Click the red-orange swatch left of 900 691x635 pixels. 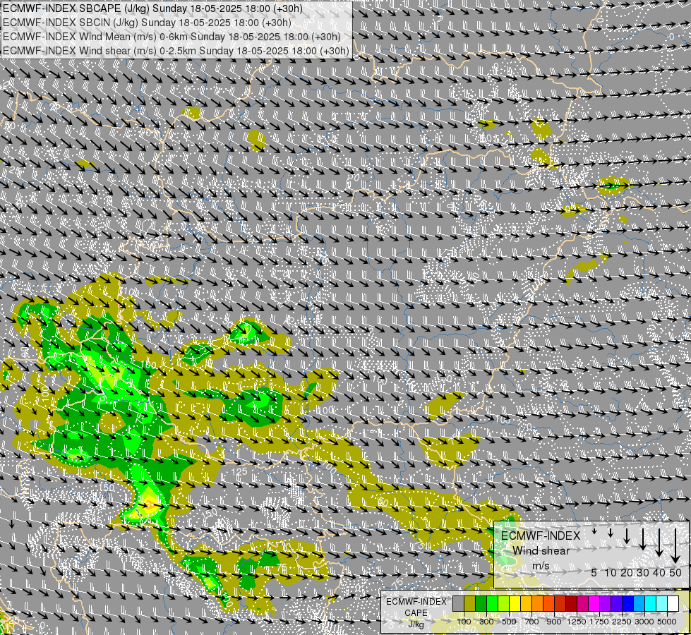[x=549, y=604]
